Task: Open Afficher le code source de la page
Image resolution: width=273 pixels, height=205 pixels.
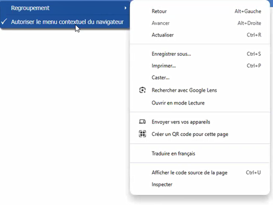Action: (200, 173)
